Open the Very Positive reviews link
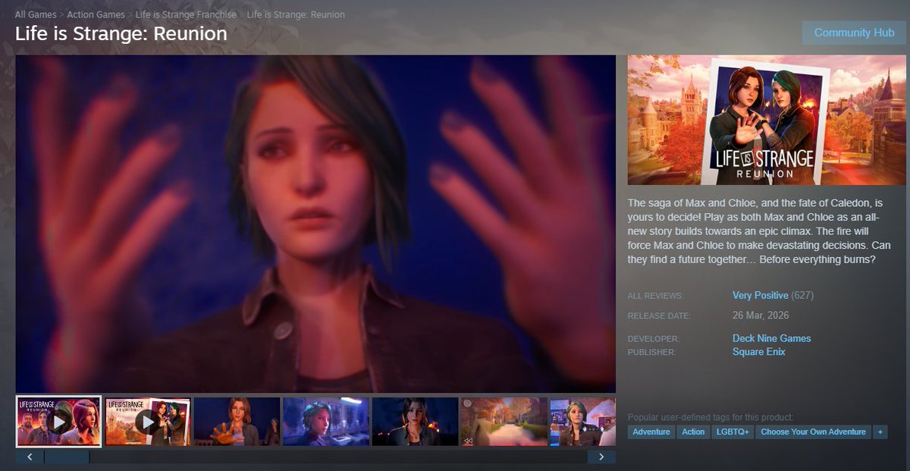Image resolution: width=910 pixels, height=471 pixels. (761, 295)
